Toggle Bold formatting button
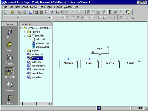 pyautogui.click(x=68, y=17)
